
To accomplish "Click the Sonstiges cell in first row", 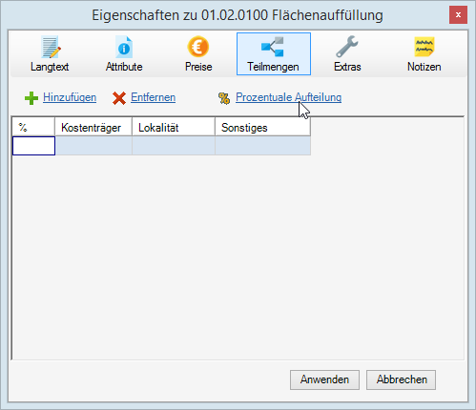I will (262, 146).
